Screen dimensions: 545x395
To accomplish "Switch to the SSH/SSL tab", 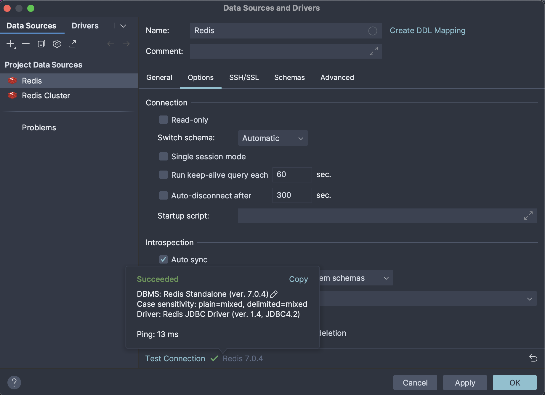I will tap(244, 77).
